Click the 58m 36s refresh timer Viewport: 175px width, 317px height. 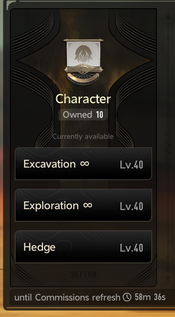click(150, 297)
